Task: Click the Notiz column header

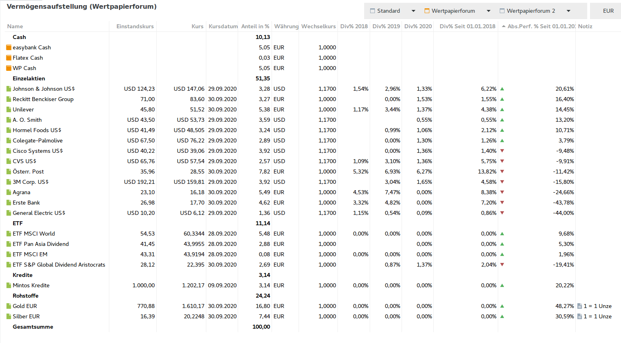Action: coord(585,26)
